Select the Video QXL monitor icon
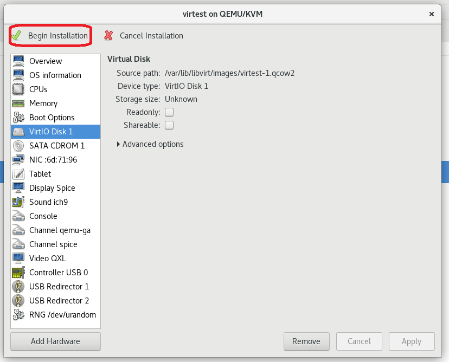Image resolution: width=449 pixels, height=362 pixels. tap(18, 258)
